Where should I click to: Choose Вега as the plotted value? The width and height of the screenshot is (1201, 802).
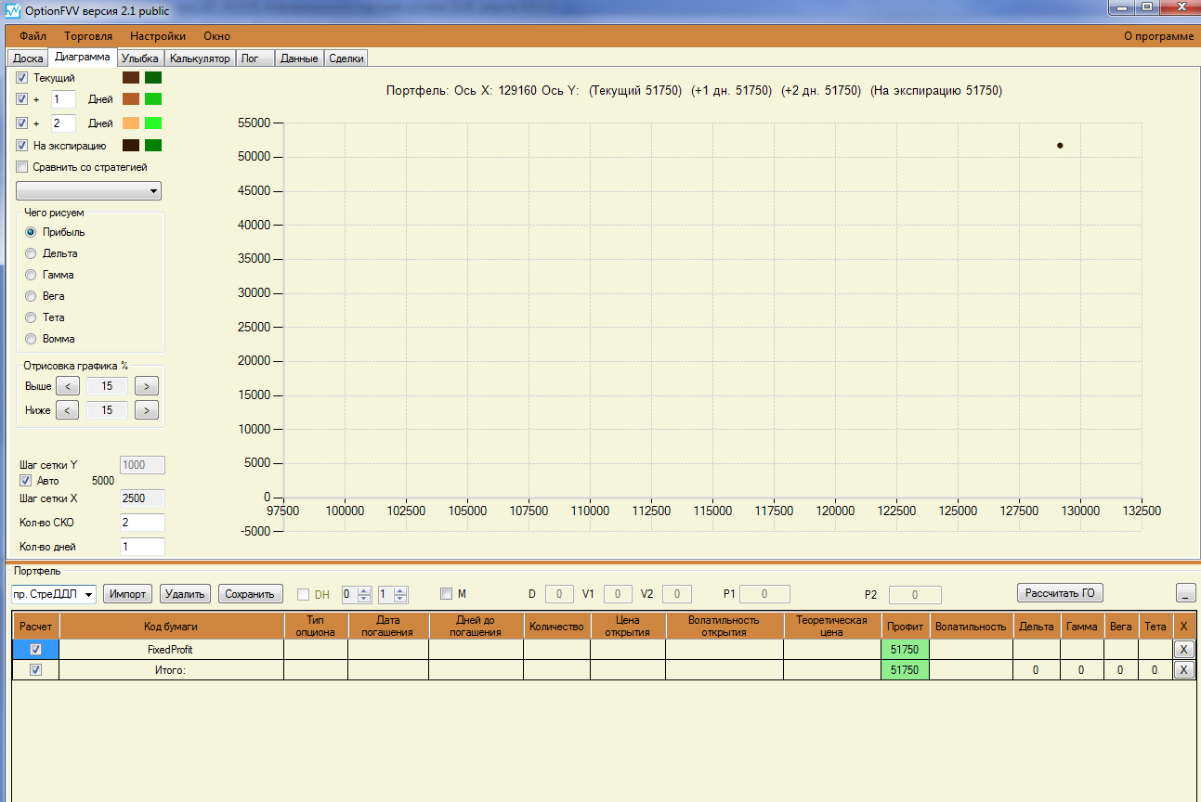point(31,296)
